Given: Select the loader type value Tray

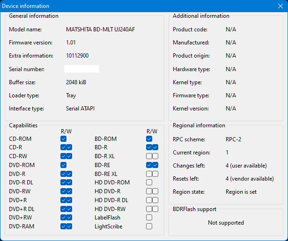Looking at the screenshot, I should pos(71,95).
